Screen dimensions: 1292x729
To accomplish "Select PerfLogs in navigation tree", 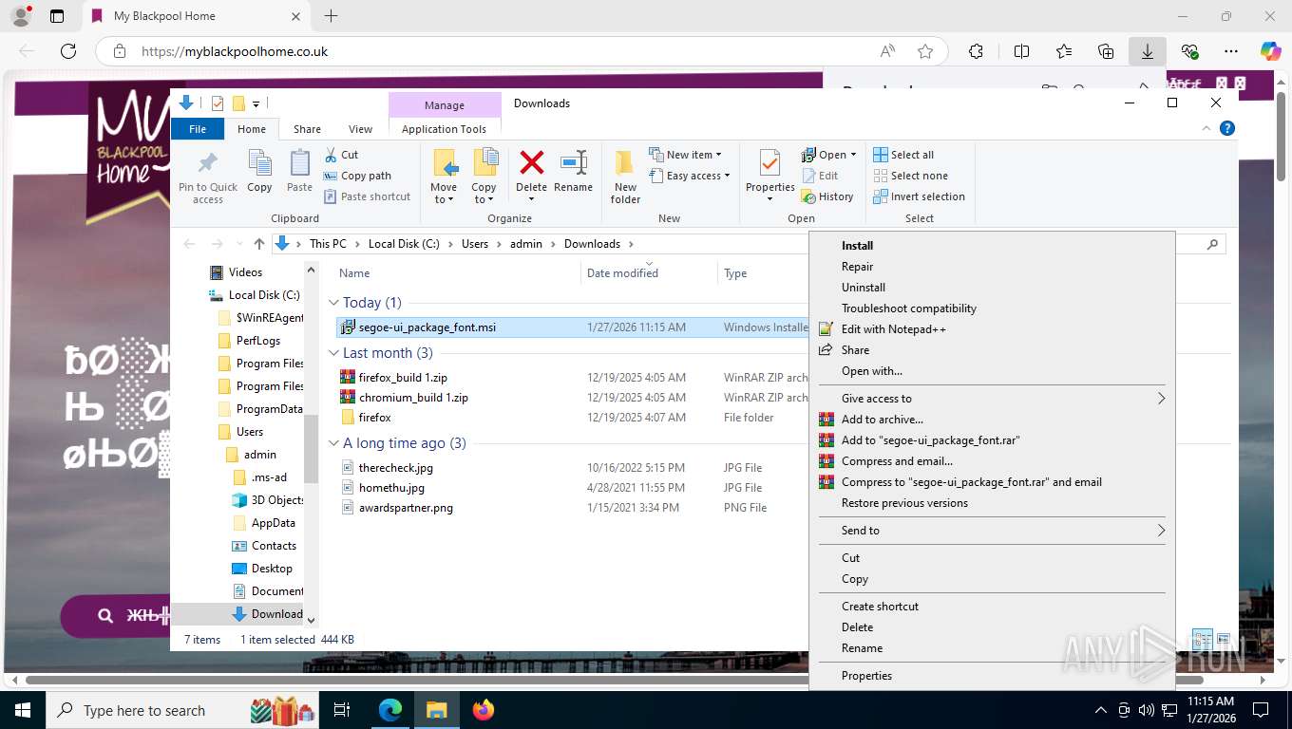I will [257, 341].
